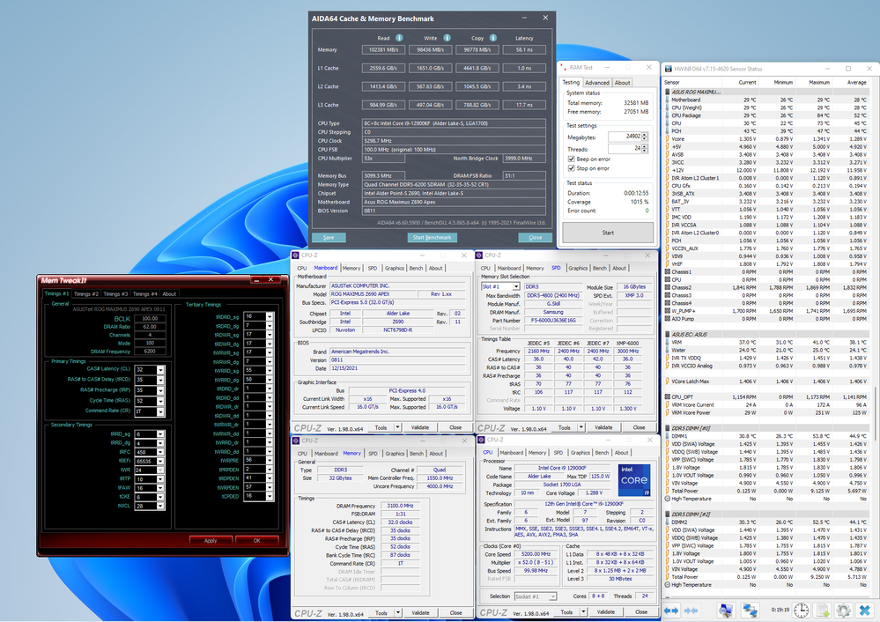Click Memory Read value 102381 MB/s
This screenshot has height=622, width=880.
(383, 49)
